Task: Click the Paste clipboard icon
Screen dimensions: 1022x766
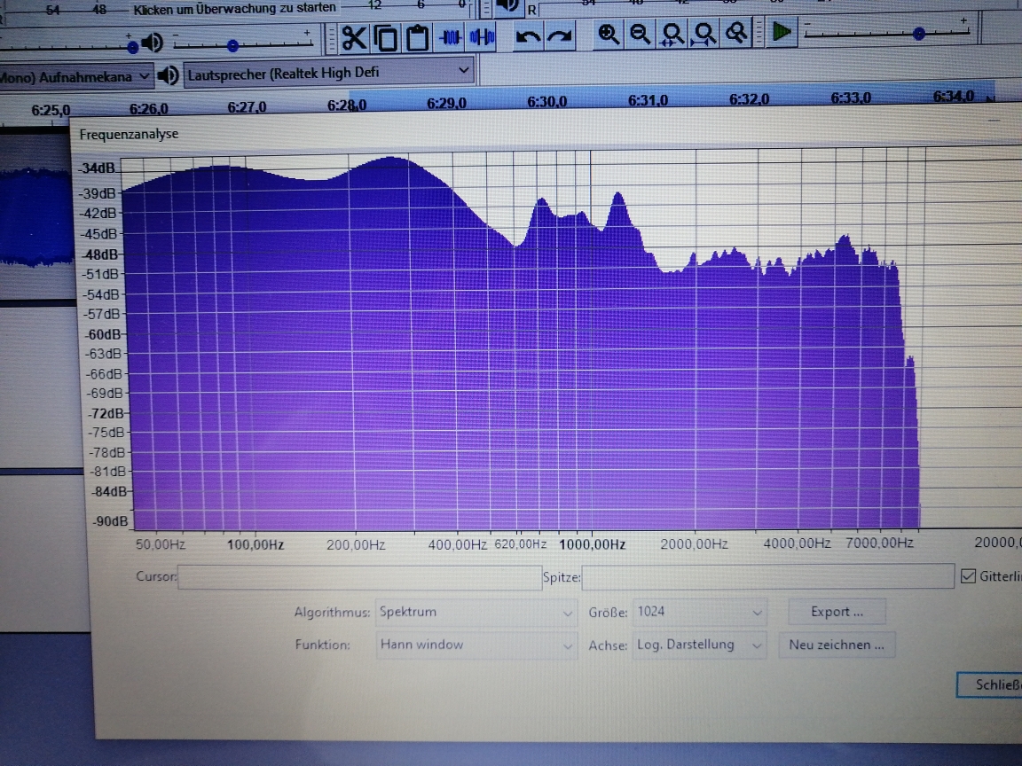Action: (x=417, y=38)
